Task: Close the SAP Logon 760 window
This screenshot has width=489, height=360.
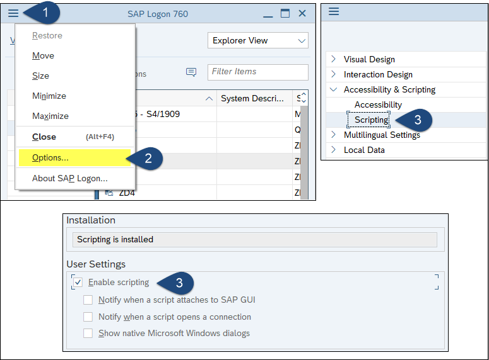Action: coord(302,13)
